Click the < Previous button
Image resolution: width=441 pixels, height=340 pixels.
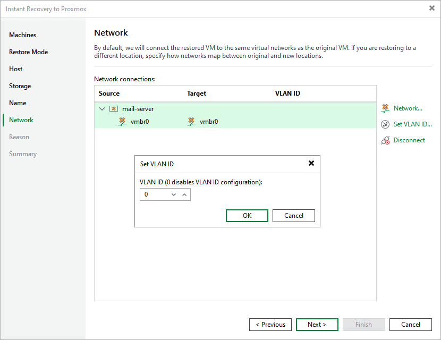click(x=270, y=325)
